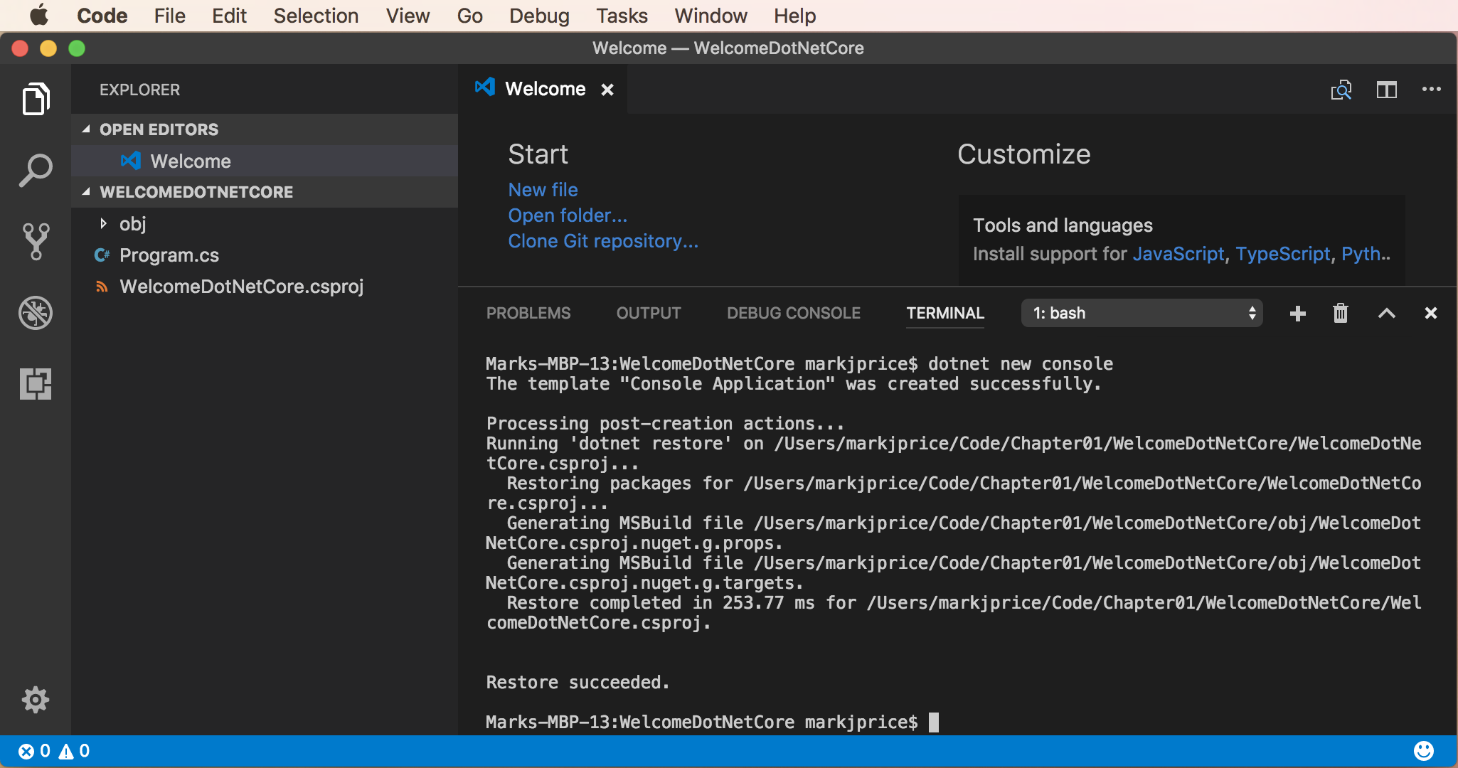
Task: Click the csproj file's orange icon
Action: click(102, 287)
